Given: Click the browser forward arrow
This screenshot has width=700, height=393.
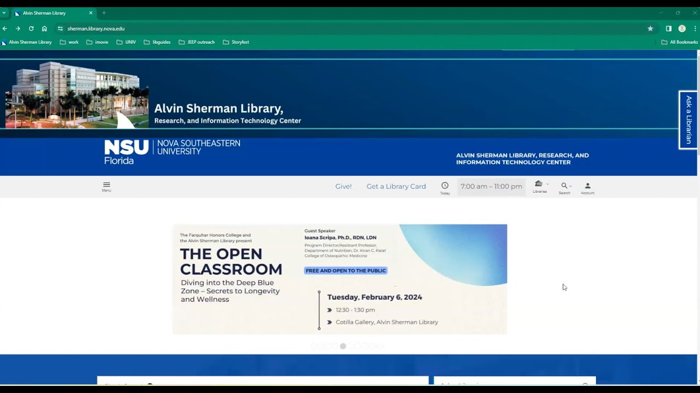Looking at the screenshot, I should pos(18,28).
